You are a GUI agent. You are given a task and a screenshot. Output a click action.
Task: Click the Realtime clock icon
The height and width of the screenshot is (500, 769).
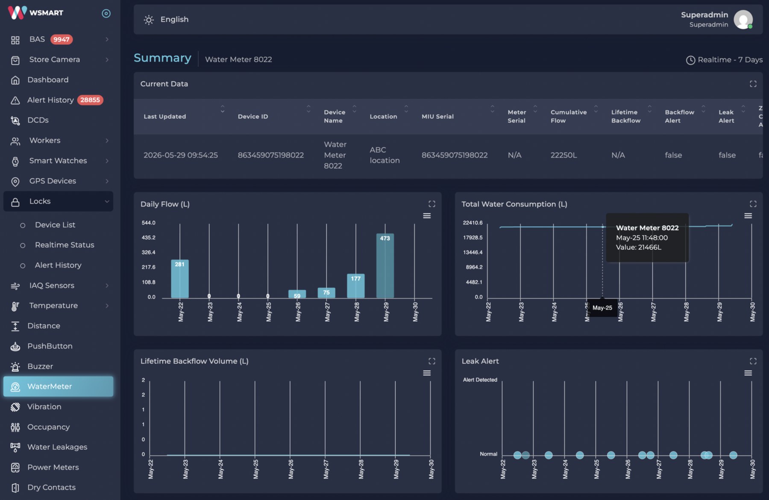pyautogui.click(x=690, y=60)
